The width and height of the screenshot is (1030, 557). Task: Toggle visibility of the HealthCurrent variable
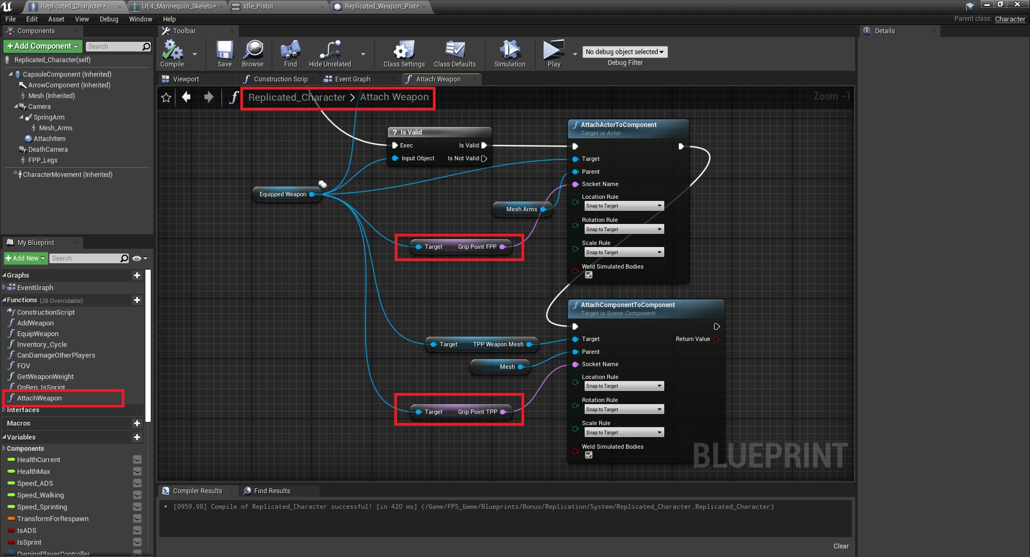coord(137,460)
